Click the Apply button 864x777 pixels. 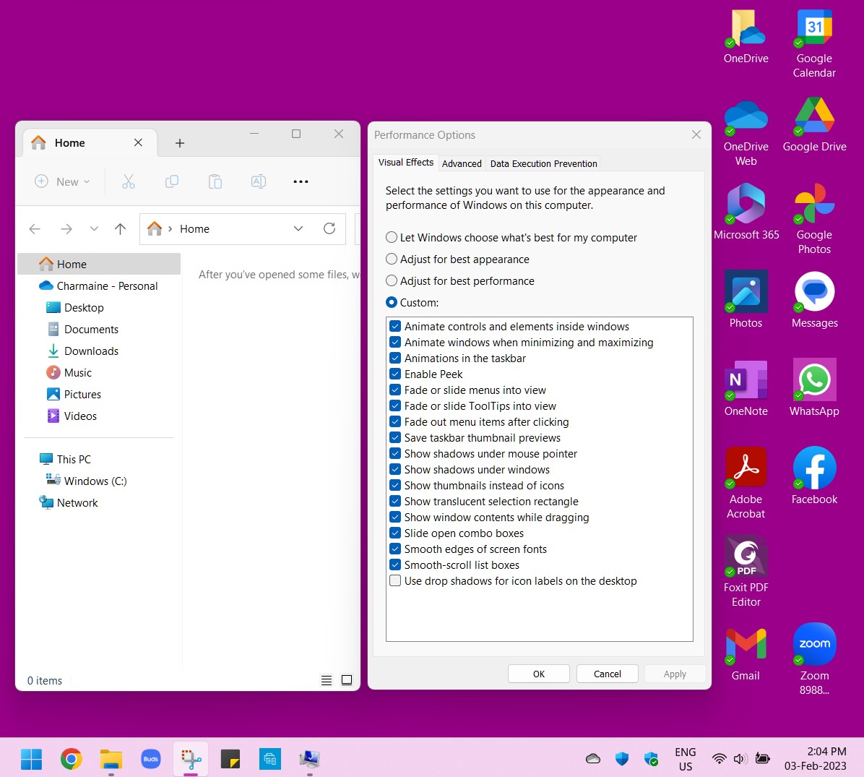click(x=675, y=674)
